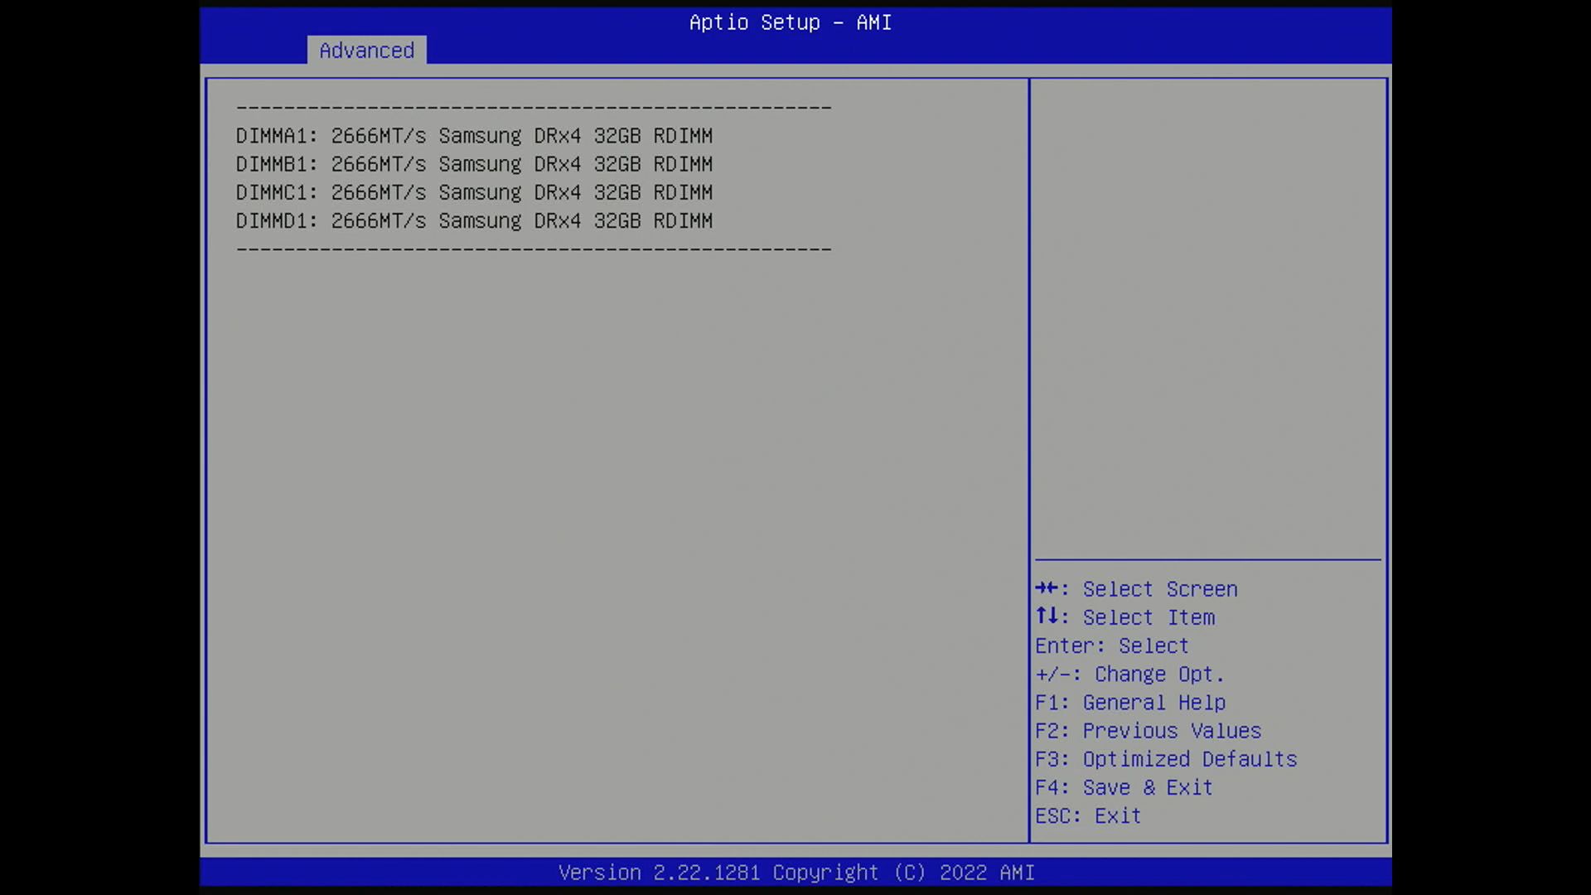The height and width of the screenshot is (895, 1591).
Task: Click the DIMMA1 memory info row
Action: pos(474,136)
